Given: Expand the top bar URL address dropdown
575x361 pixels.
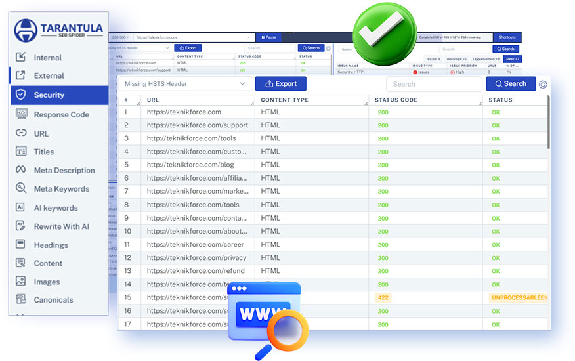Looking at the screenshot, I should (x=249, y=37).
